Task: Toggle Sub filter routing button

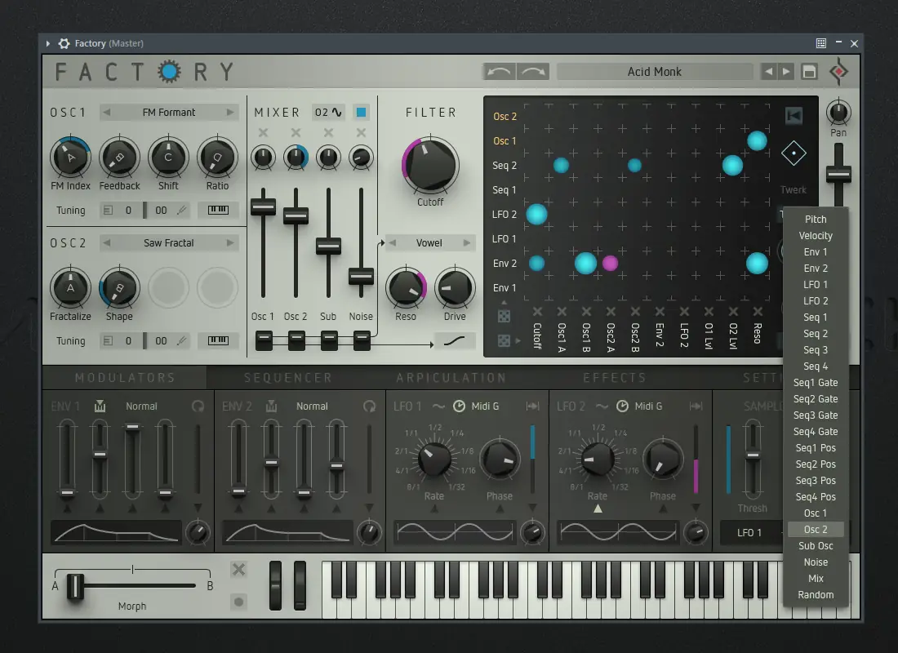Action: [x=329, y=341]
